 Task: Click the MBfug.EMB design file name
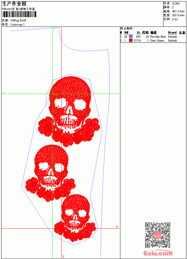tap(18, 20)
